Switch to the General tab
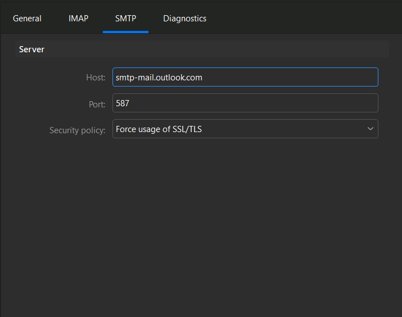The image size is (402, 317). 27,19
